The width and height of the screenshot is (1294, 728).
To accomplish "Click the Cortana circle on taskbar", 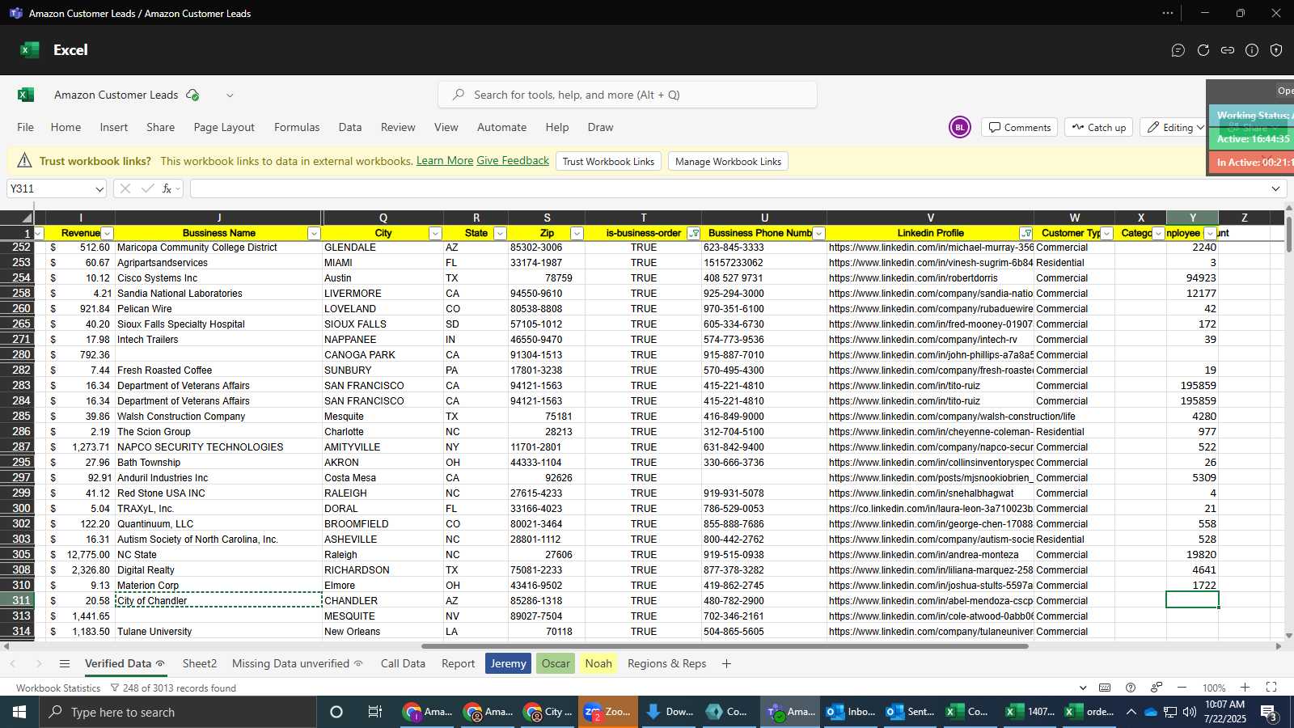I will [x=336, y=712].
